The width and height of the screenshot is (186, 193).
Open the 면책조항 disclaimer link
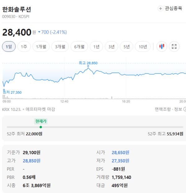point(163,109)
